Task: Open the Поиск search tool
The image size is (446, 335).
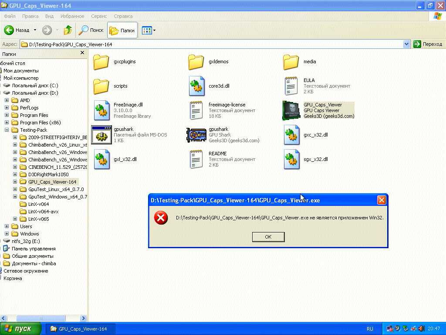Action: coord(91,30)
